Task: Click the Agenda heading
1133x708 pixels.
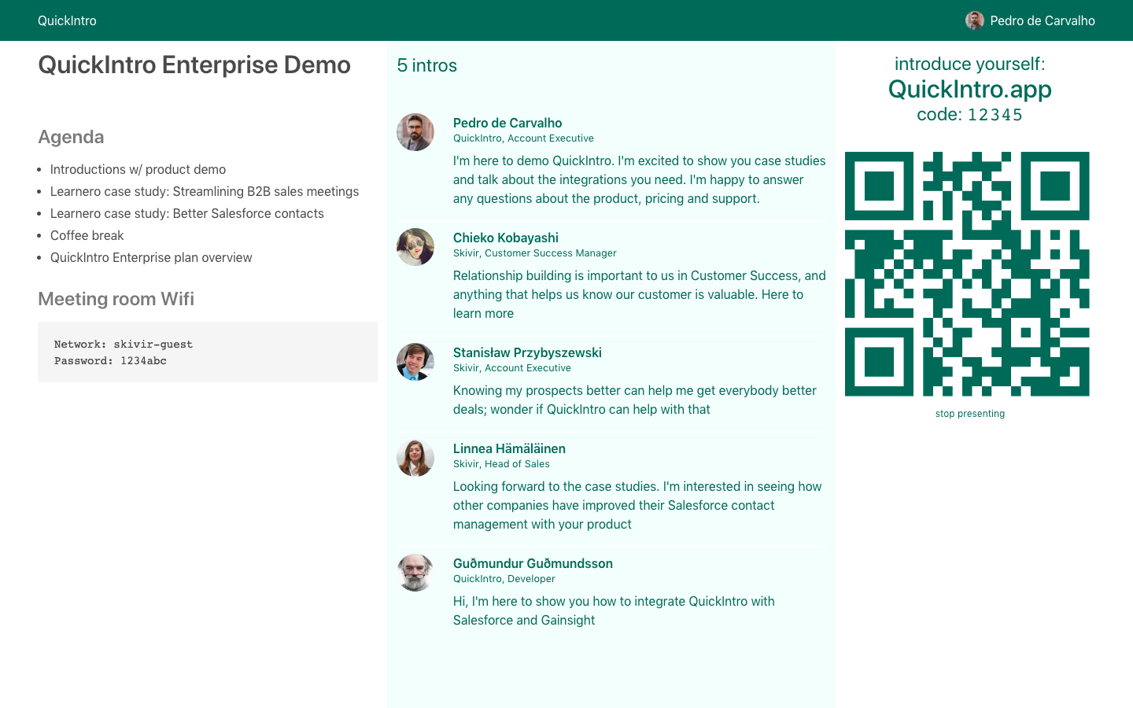Action: tap(71, 137)
